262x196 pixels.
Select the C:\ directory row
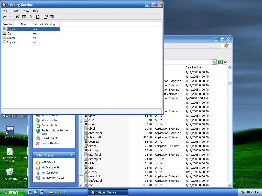pos(31,33)
